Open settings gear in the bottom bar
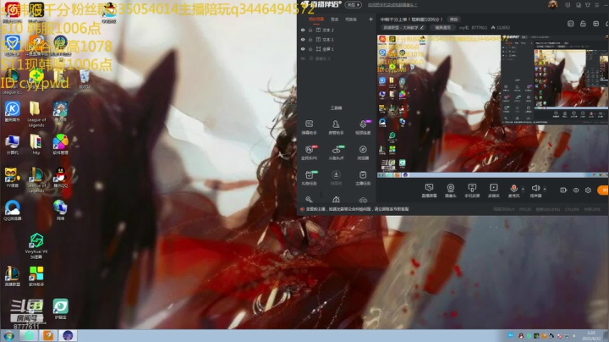 point(588,190)
